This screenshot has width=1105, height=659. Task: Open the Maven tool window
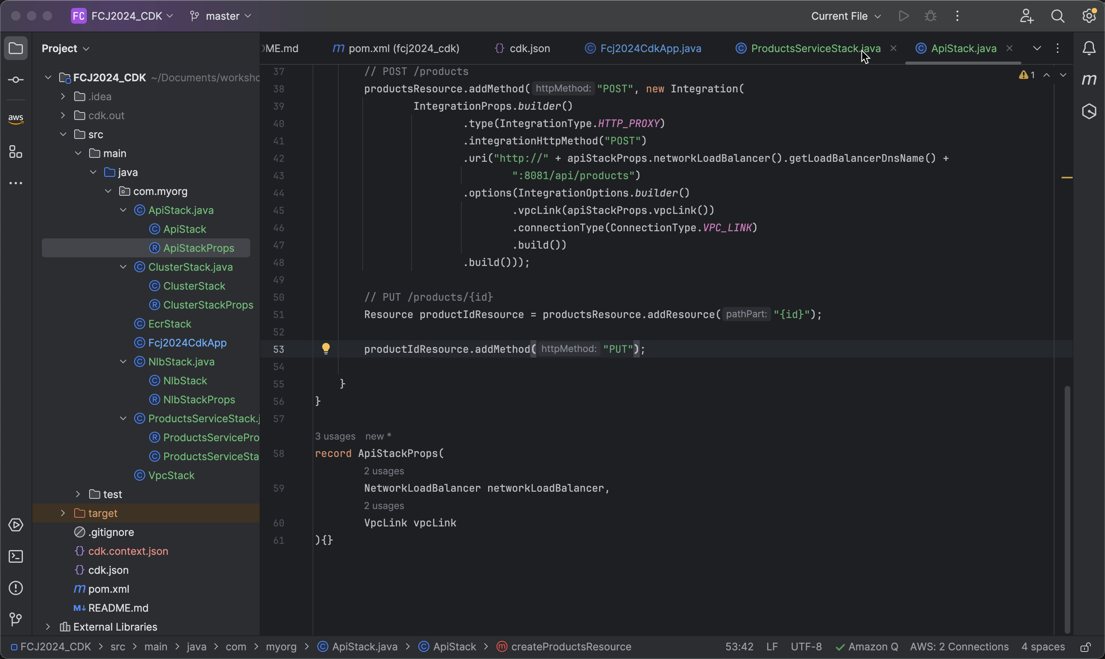coord(1089,80)
